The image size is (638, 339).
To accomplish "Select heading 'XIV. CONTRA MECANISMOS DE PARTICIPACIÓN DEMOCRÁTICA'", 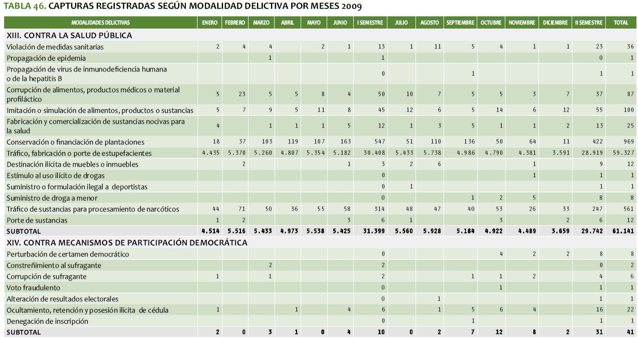I will coord(127,243).
